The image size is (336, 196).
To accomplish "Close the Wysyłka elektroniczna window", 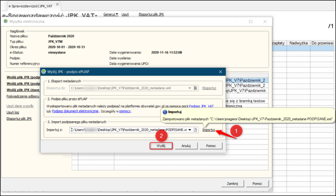I will click(x=265, y=22).
